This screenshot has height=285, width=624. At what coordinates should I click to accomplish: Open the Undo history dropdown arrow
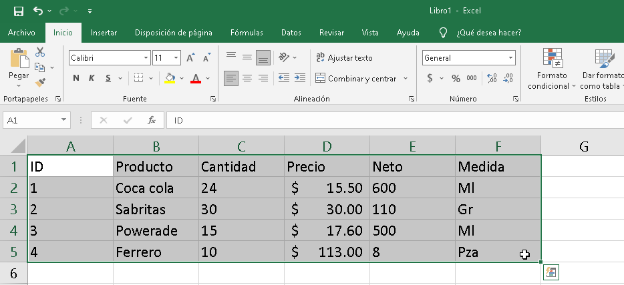point(49,11)
